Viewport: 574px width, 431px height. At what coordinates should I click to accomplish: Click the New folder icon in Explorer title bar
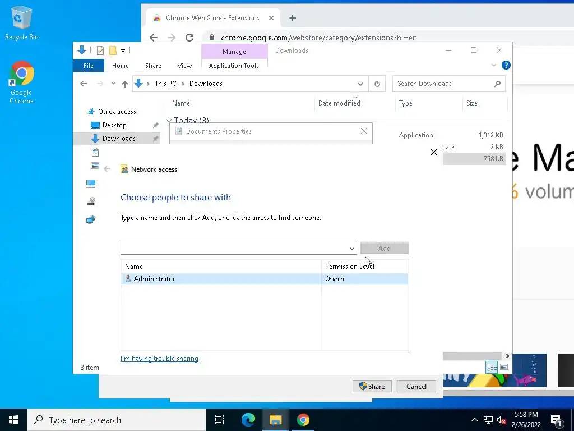(x=113, y=51)
